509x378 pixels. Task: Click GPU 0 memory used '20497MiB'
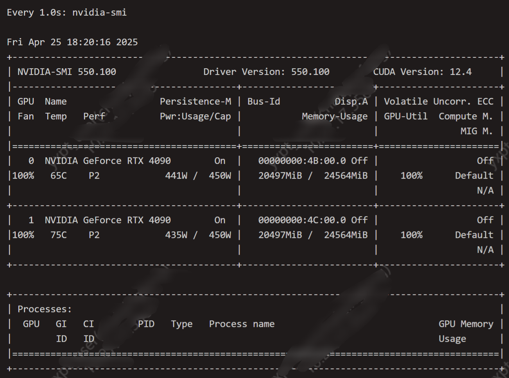coord(280,176)
